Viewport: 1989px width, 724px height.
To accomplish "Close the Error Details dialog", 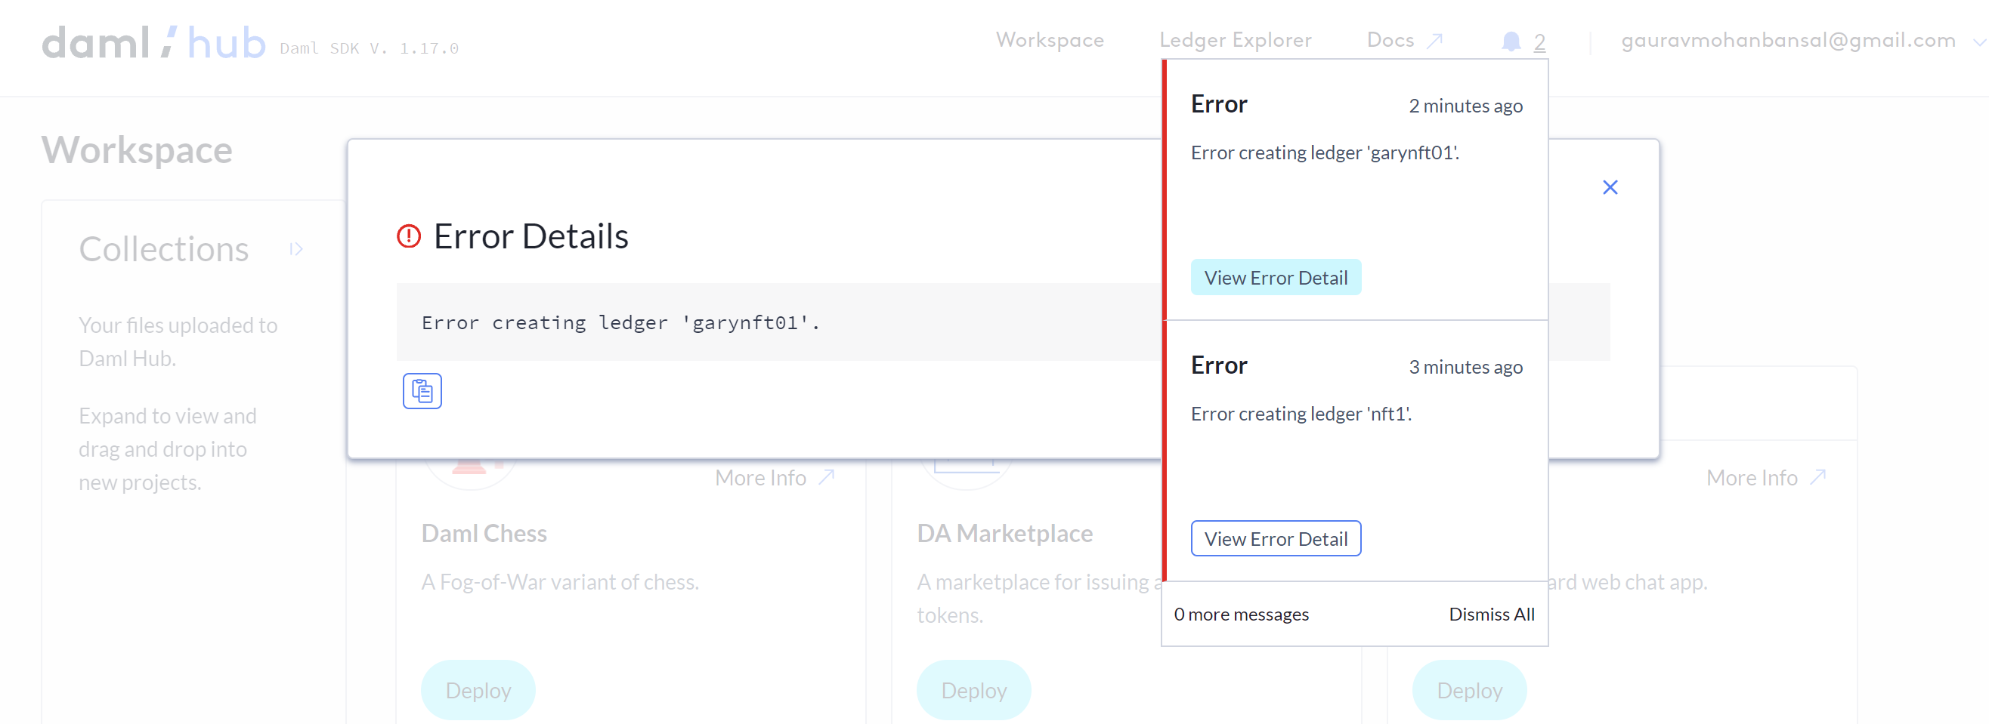I will (x=1609, y=187).
